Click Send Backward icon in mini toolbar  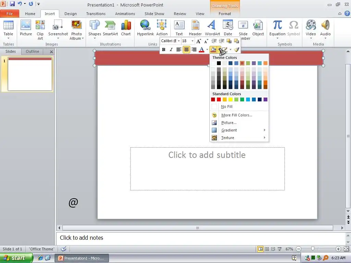(x=237, y=41)
